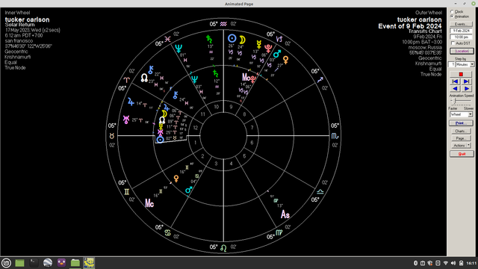Select the Clock radio option
The width and height of the screenshot is (478, 269).
tap(456, 12)
